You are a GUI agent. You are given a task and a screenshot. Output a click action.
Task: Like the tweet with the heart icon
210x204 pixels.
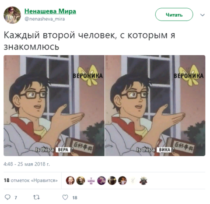click(65, 197)
